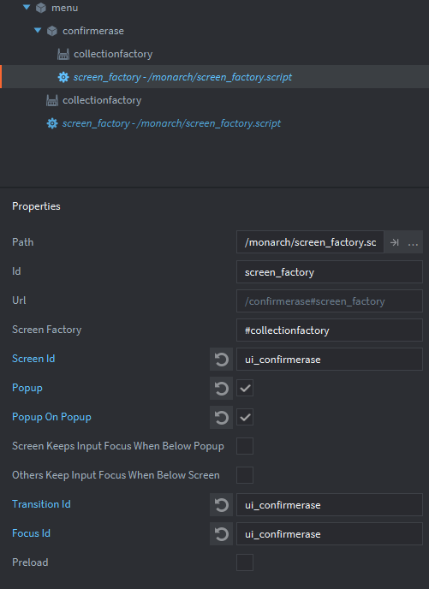
Task: Reset the Transition Id property value
Action: pyautogui.click(x=221, y=505)
